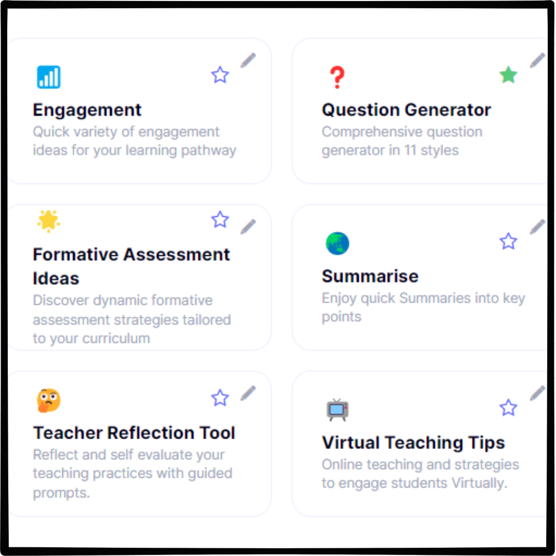Toggle the star on the Summarise card
Viewport: 556px width, 556px height.
[x=508, y=241]
